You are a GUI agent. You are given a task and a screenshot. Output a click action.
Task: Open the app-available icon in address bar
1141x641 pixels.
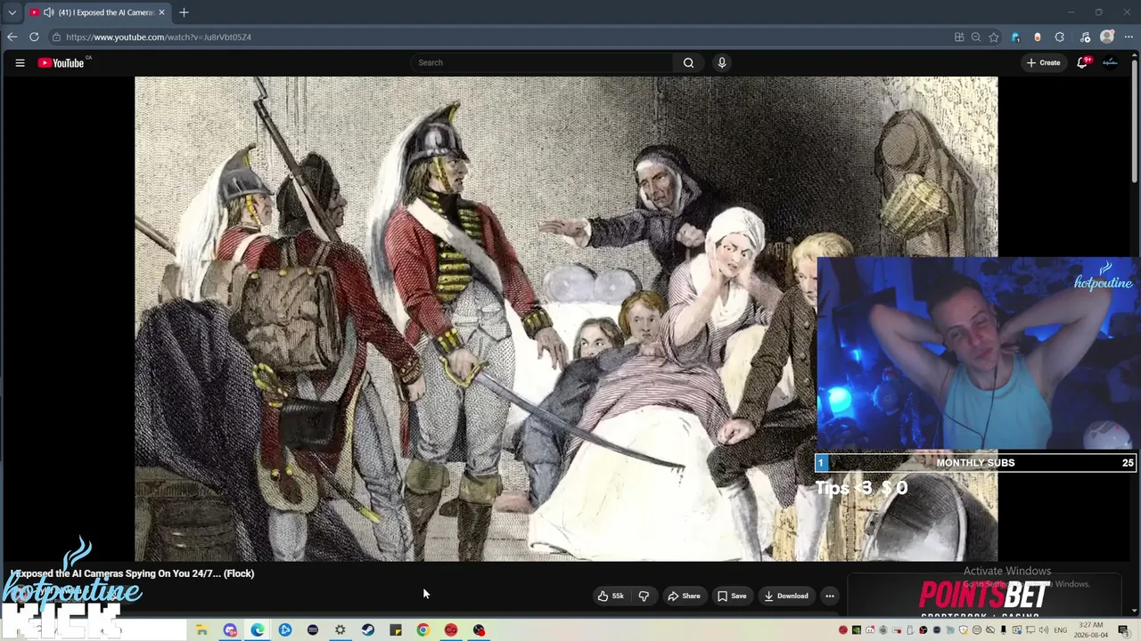click(959, 37)
